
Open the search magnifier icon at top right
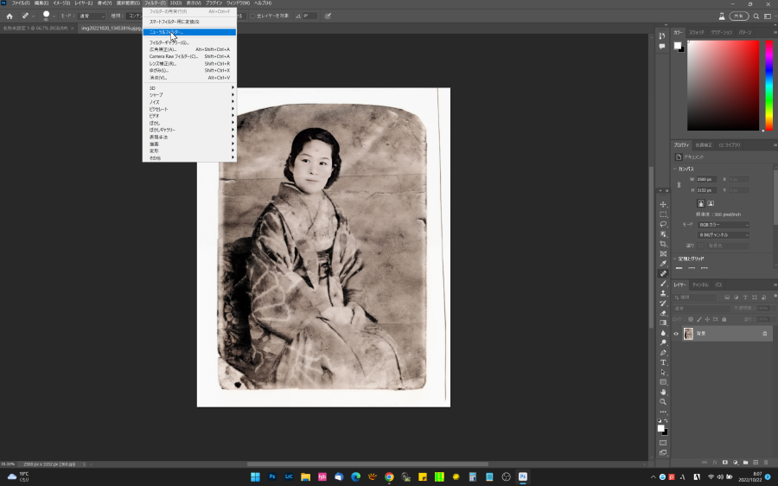pos(756,16)
